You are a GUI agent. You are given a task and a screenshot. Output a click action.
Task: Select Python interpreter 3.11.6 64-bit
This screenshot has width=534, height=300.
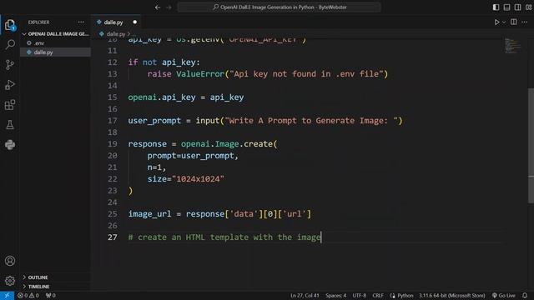coord(452,296)
